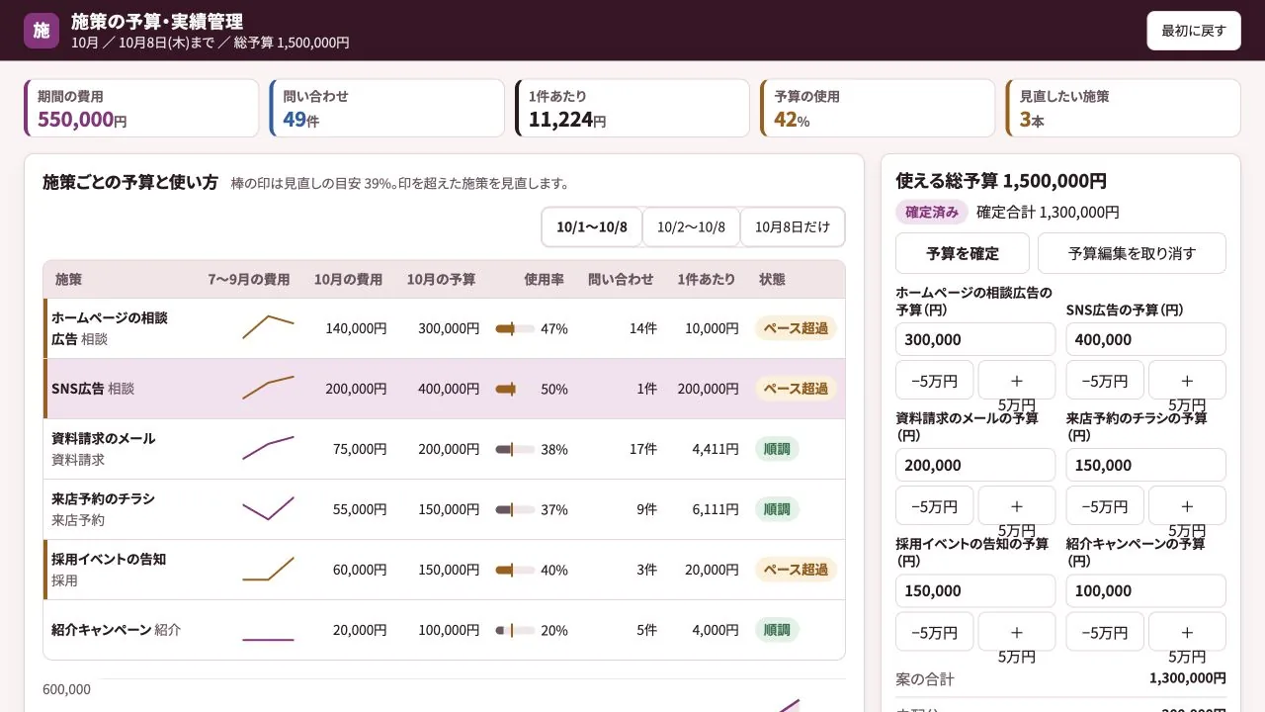Click the 施 app logo icon
1265x712 pixels.
[42, 31]
